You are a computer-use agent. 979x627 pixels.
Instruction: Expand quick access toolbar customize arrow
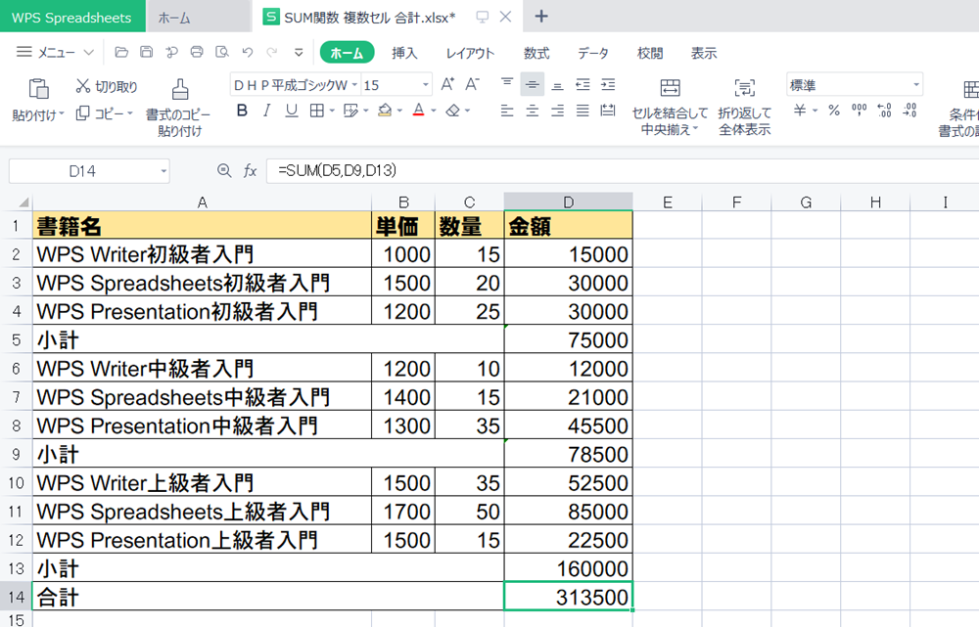[x=299, y=53]
